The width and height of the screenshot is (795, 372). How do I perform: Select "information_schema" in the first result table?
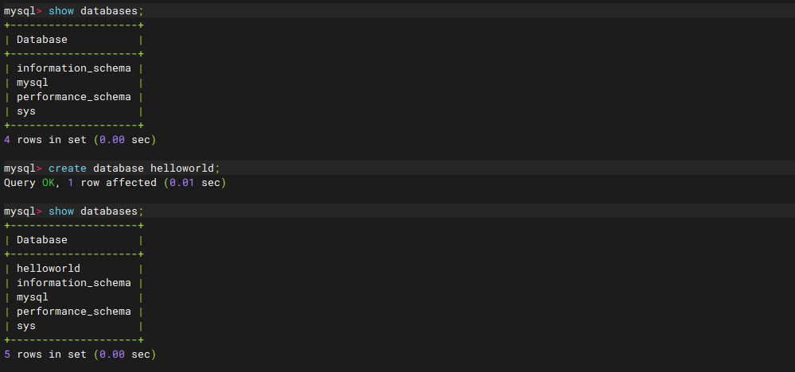pos(73,68)
